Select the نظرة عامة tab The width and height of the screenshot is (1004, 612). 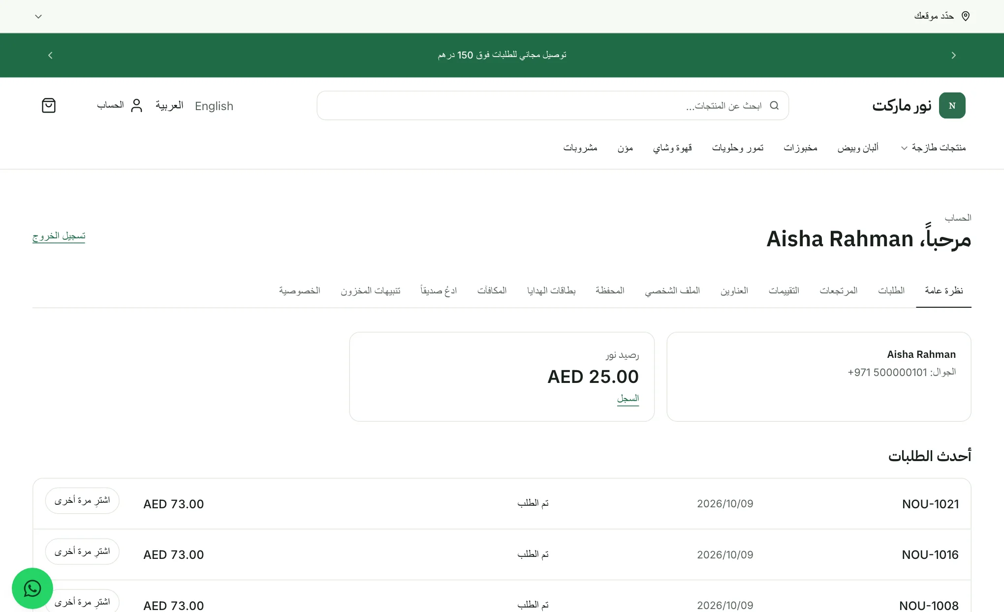(x=943, y=291)
